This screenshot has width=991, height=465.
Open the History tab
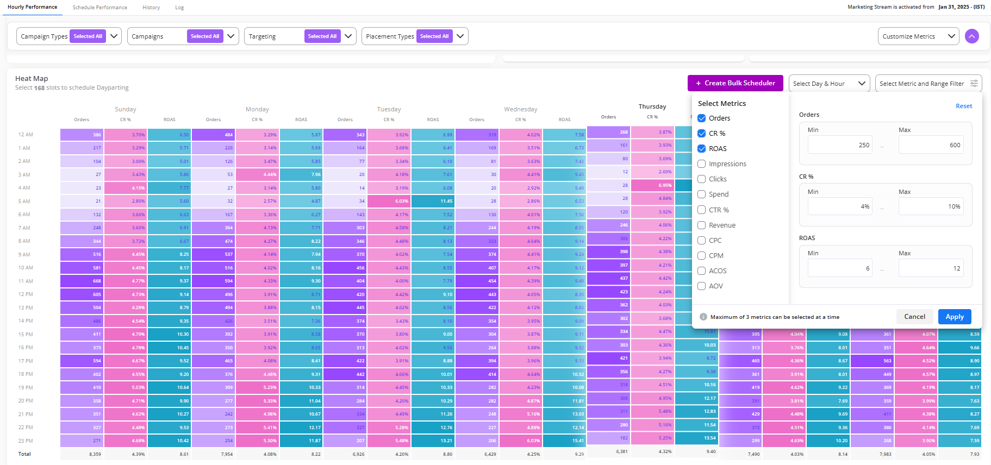(151, 8)
